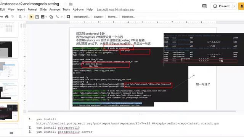Open the View menu
Screen dimensions: 244x137
11,10
